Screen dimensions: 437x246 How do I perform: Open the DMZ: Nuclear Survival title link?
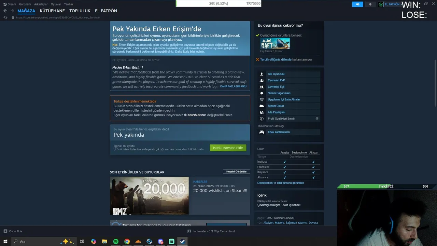coord(280,218)
